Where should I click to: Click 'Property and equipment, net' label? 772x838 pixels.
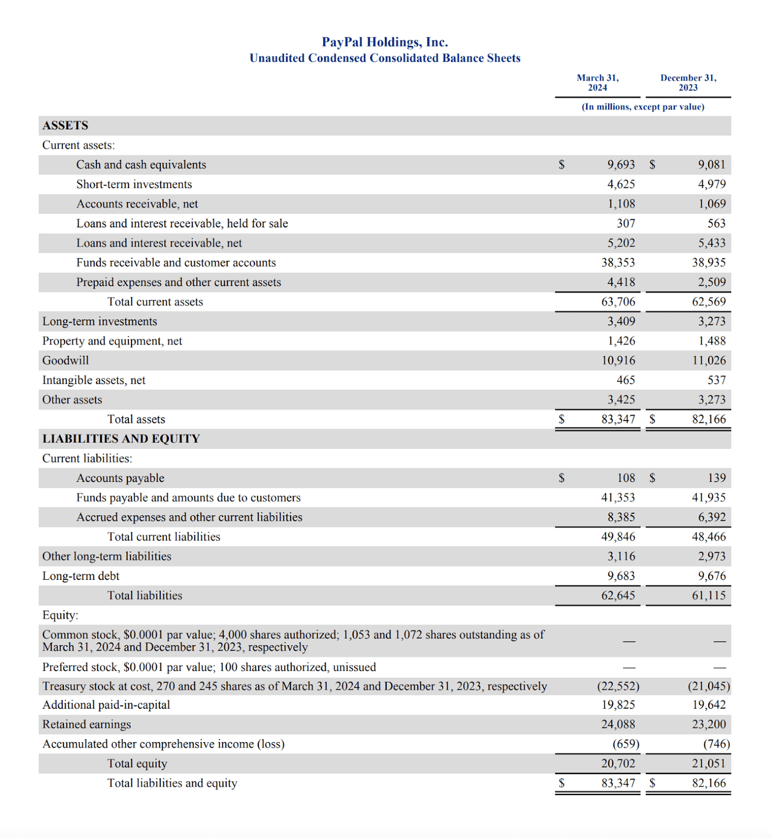tap(112, 341)
